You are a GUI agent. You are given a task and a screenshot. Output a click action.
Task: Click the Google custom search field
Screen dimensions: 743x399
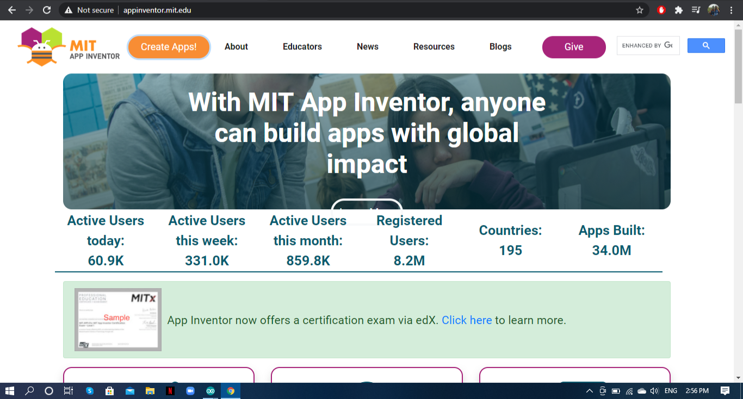pos(648,46)
